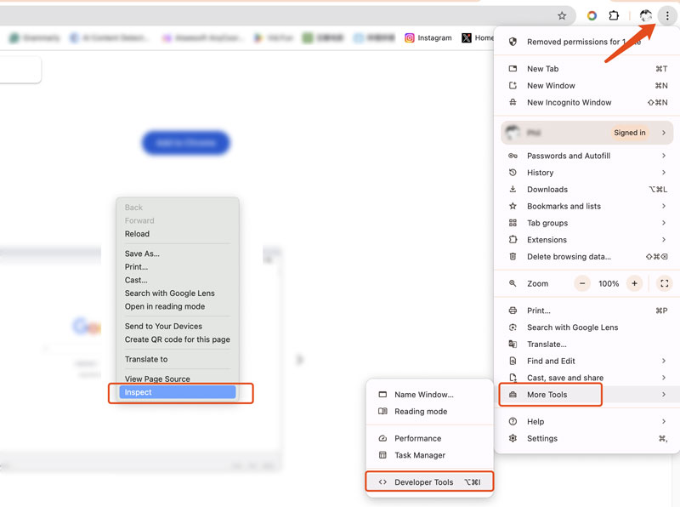Click Translate to in the context menu

(x=178, y=359)
